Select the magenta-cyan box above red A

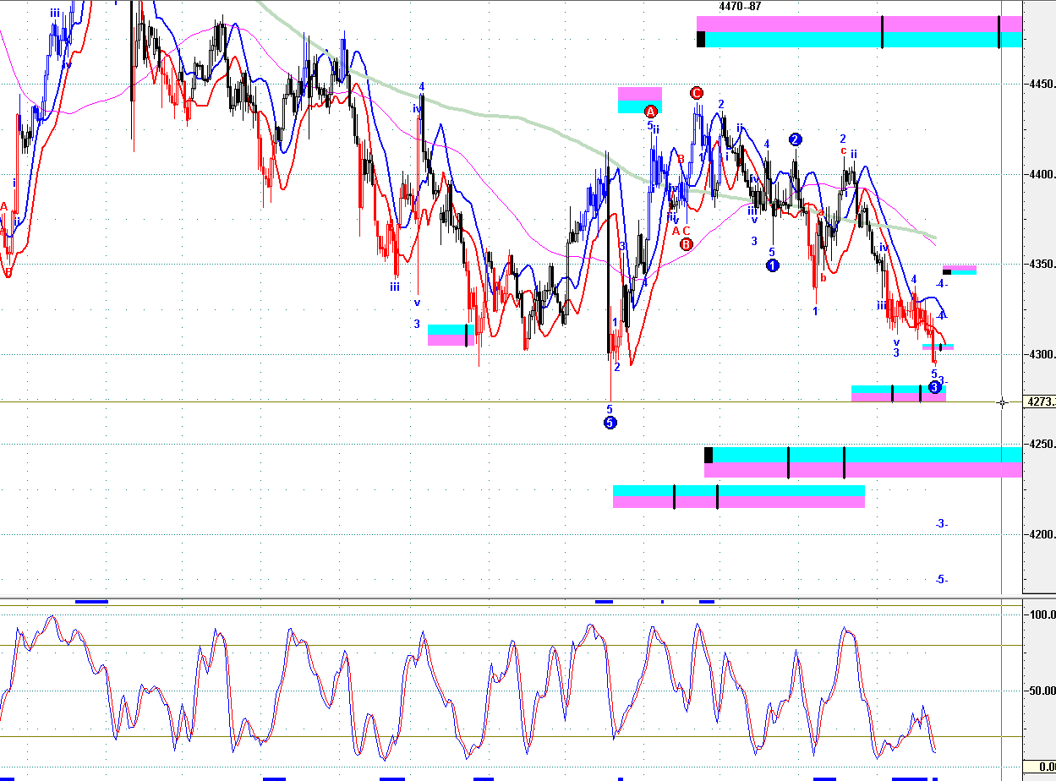tap(640, 100)
